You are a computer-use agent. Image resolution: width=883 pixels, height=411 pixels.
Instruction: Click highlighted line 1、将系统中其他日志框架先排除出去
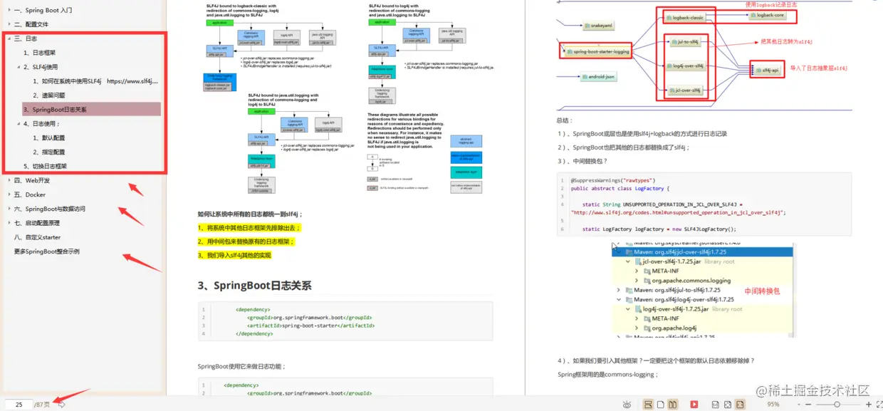click(249, 228)
